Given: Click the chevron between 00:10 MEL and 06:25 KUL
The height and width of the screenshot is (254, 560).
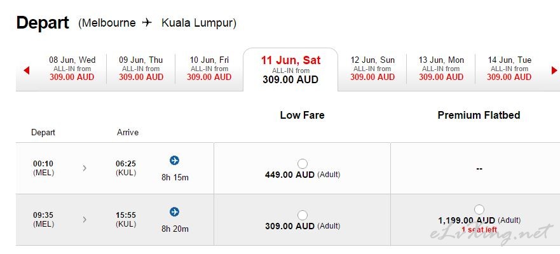Looking at the screenshot, I should (x=85, y=168).
